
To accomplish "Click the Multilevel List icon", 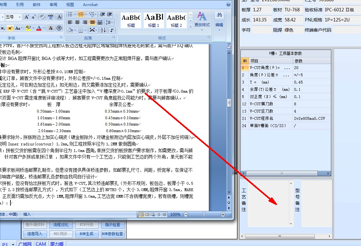I will click(x=92, y=15).
